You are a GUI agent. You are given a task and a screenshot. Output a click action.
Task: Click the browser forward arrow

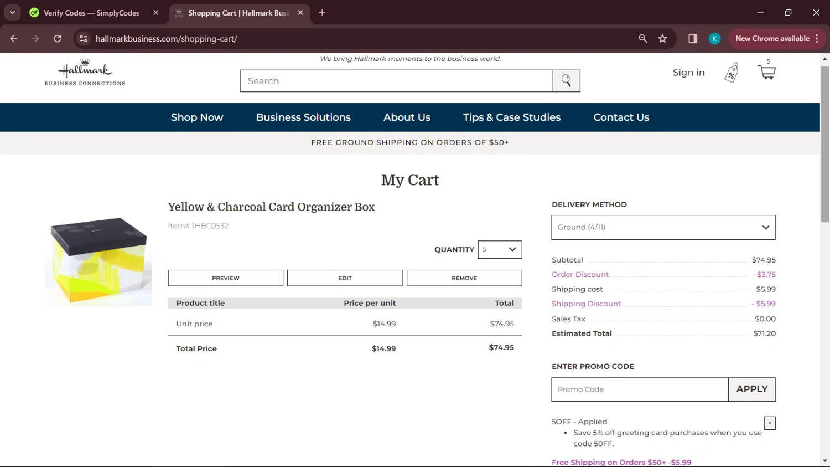click(35, 39)
